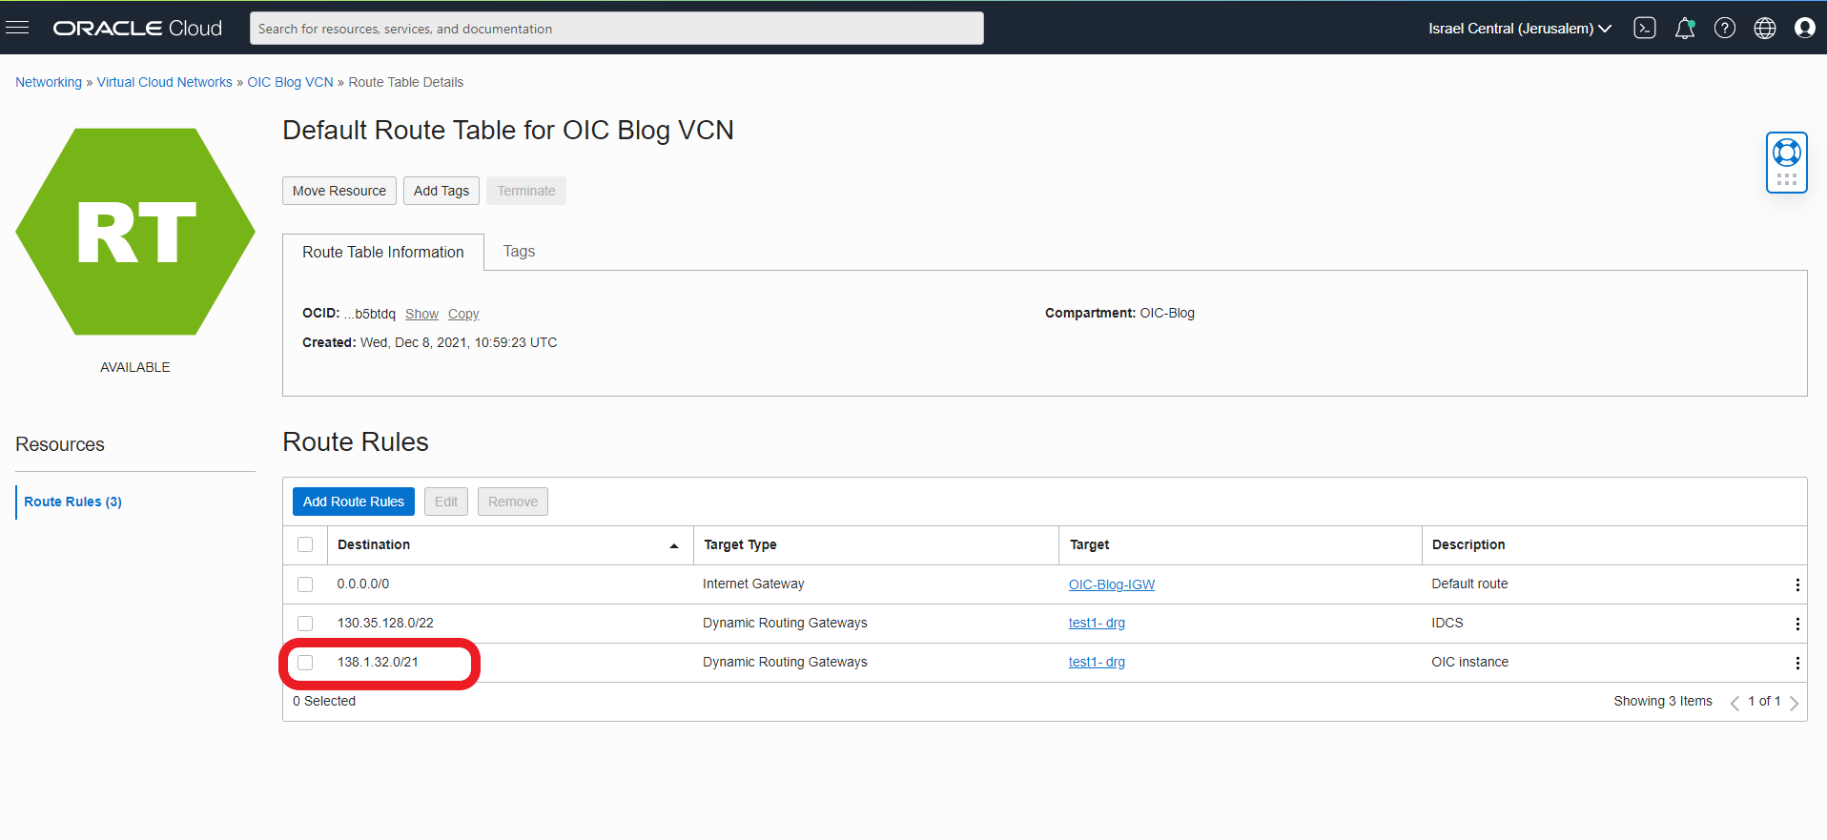Show the full OCID
This screenshot has width=1827, height=840.
point(421,314)
